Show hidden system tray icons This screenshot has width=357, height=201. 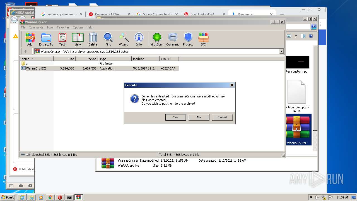(x=311, y=197)
